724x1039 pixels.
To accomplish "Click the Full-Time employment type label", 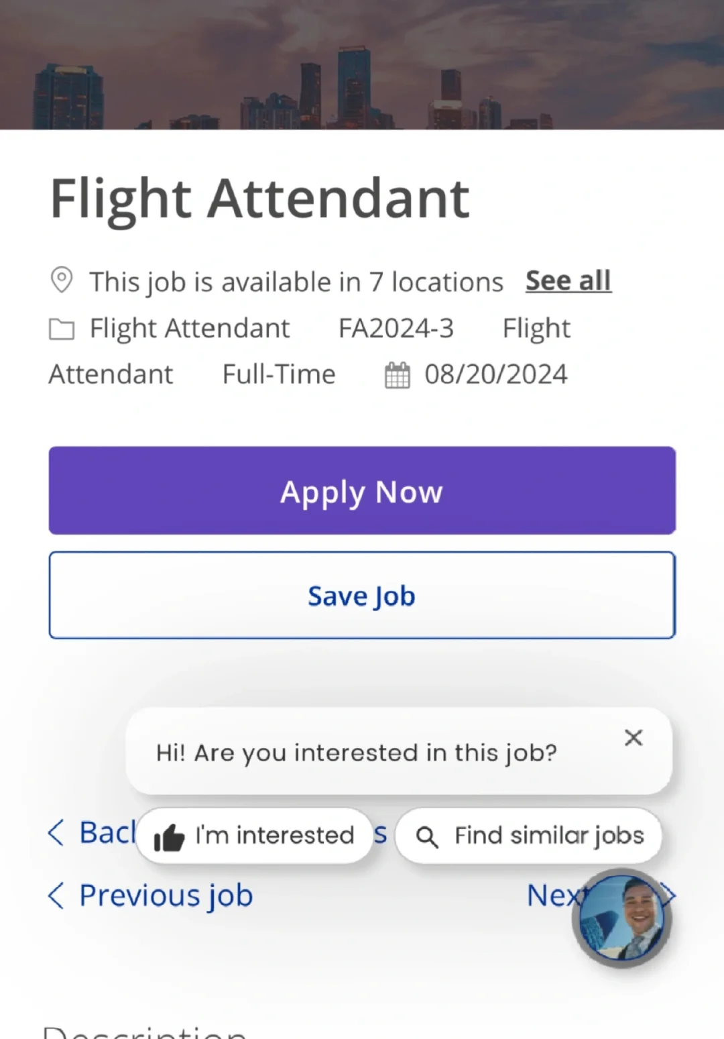I will coord(279,374).
